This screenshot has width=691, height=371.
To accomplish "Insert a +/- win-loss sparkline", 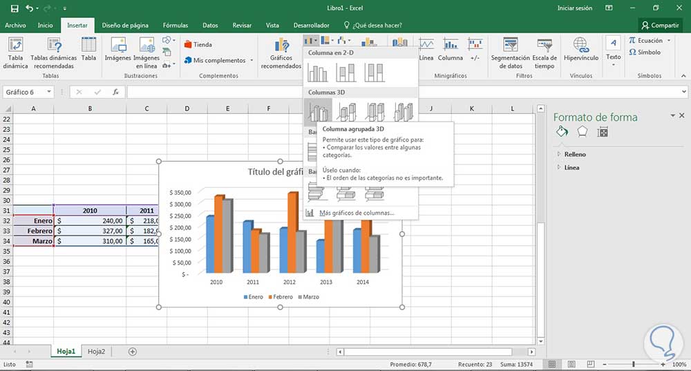I will click(475, 49).
